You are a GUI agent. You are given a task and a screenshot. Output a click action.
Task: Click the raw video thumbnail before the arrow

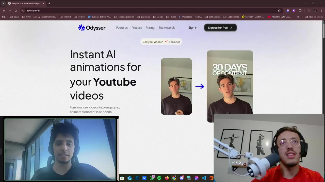point(176,86)
